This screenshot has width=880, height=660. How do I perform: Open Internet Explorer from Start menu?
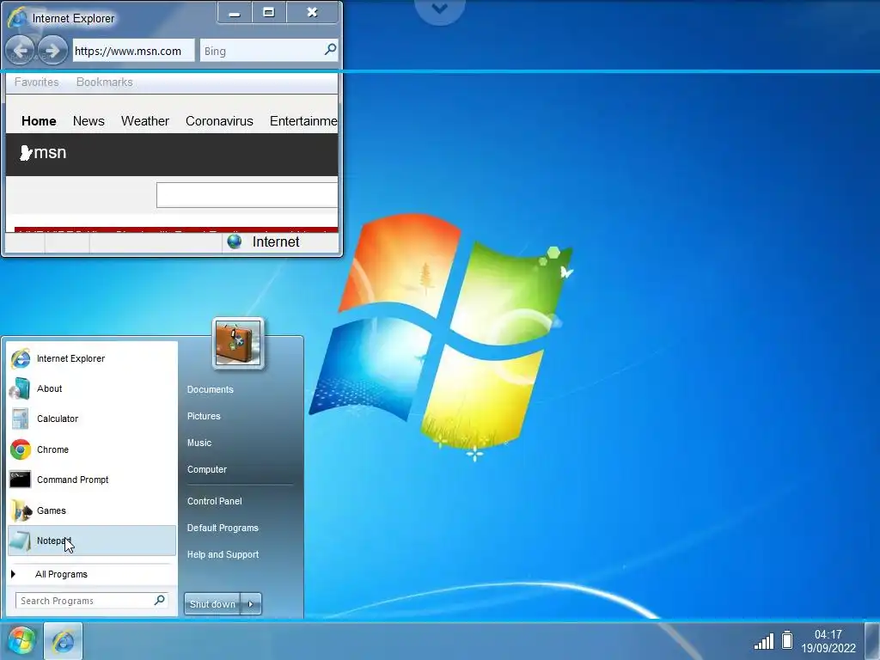coord(92,358)
